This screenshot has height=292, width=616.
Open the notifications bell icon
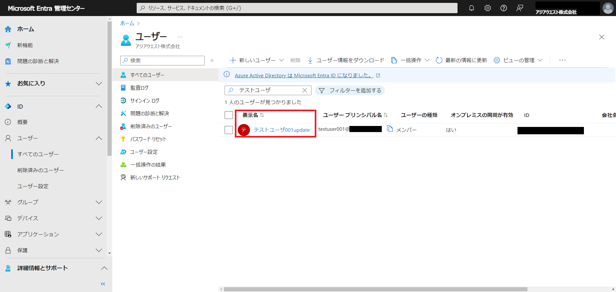click(x=471, y=8)
